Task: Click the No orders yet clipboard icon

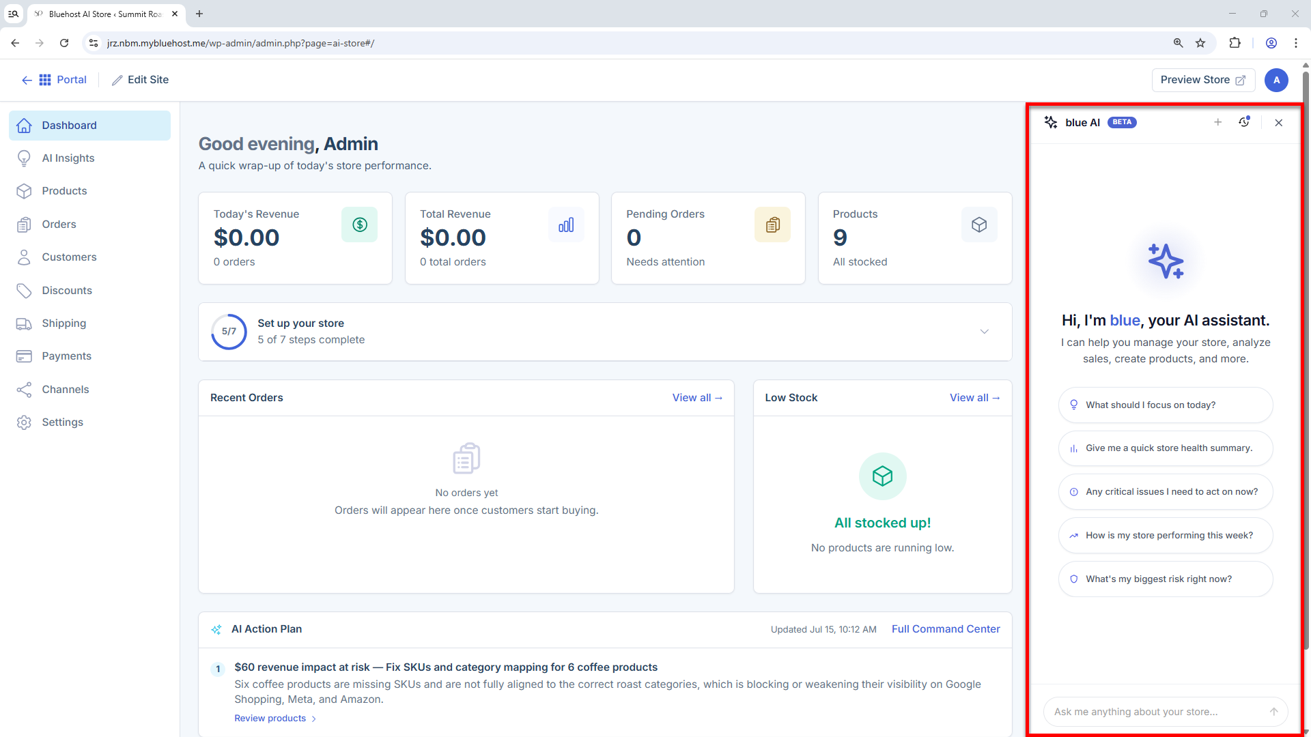Action: [x=466, y=458]
